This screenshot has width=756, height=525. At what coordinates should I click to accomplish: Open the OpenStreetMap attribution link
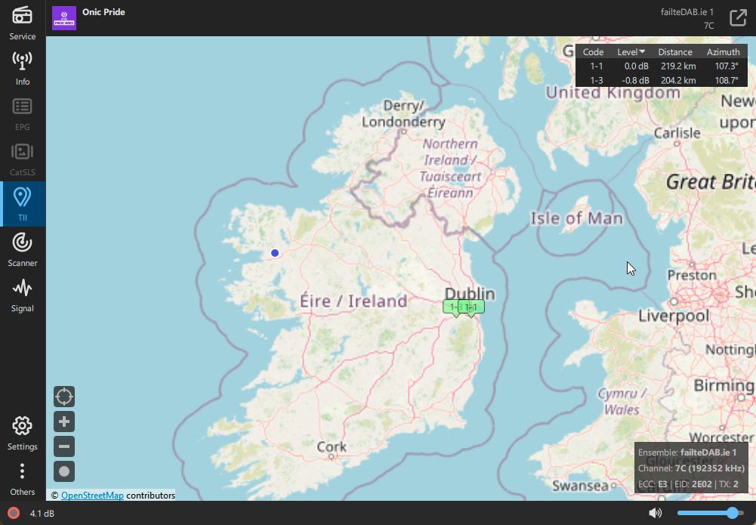coord(92,495)
